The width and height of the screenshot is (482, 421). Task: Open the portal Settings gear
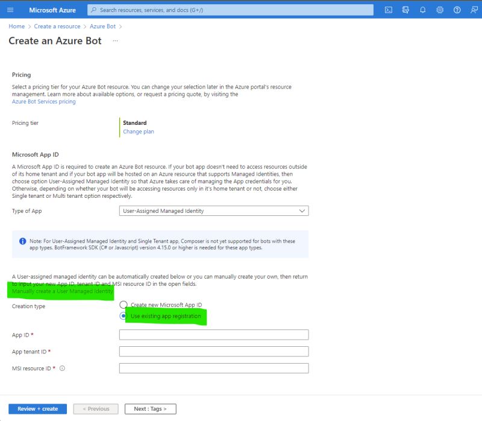[440, 10]
